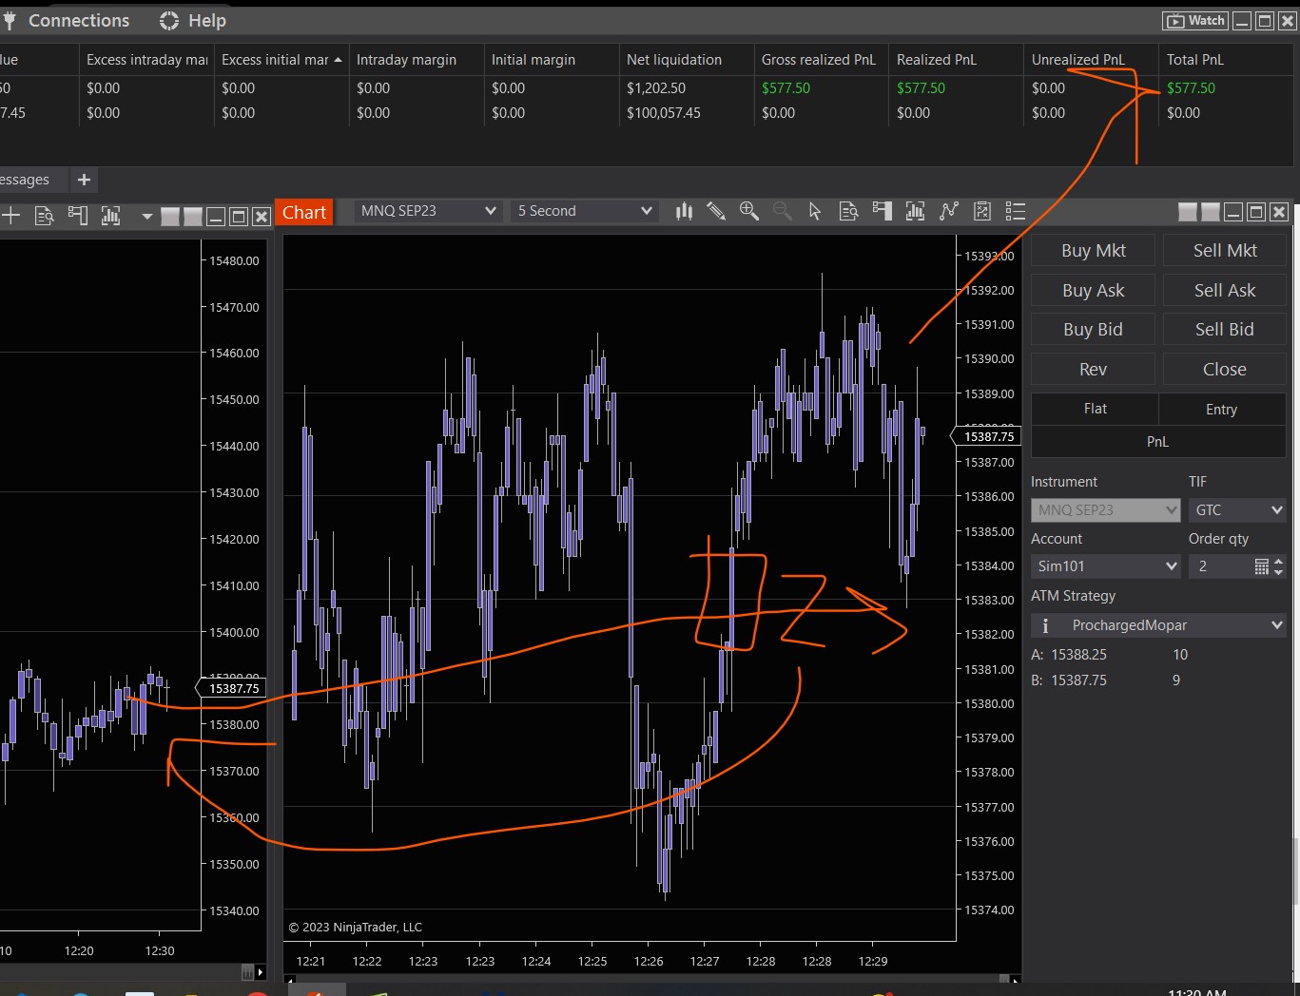Click the scroll right arrow under MNQ chart
This screenshot has height=996, width=1300.
[1016, 980]
